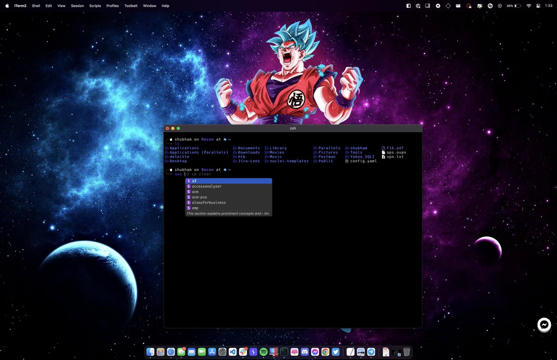Click 'Tools' folder in the listing
The height and width of the screenshot is (360, 557).
tap(356, 152)
